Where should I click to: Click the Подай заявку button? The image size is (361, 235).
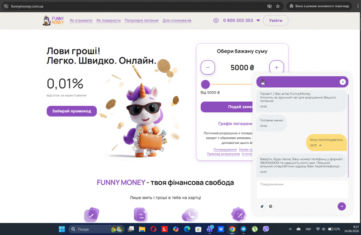tap(227, 107)
